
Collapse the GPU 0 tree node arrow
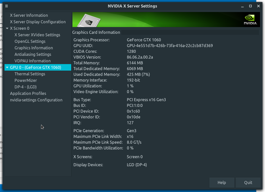7,68
